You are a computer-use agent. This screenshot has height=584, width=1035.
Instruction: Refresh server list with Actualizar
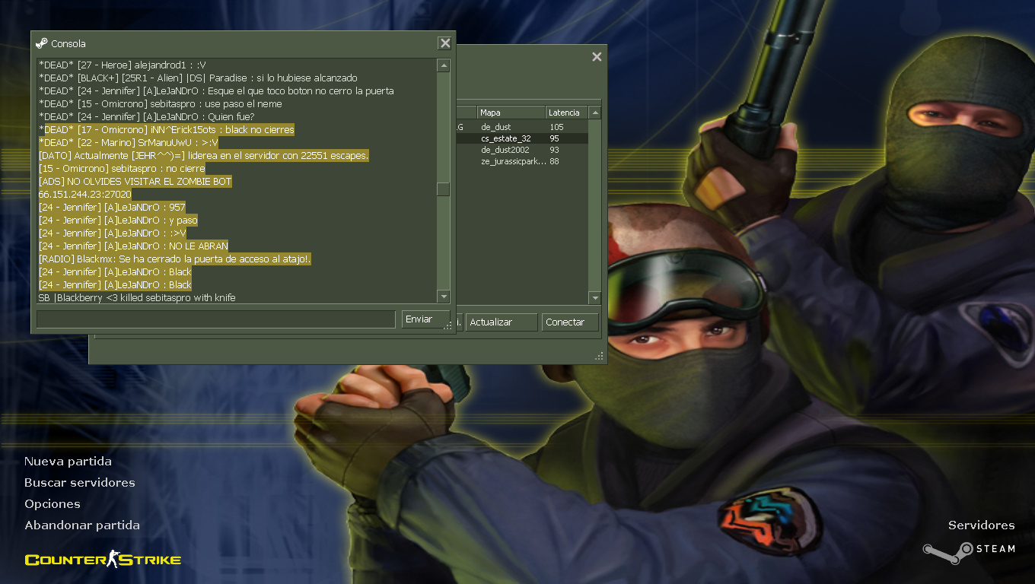click(x=500, y=322)
